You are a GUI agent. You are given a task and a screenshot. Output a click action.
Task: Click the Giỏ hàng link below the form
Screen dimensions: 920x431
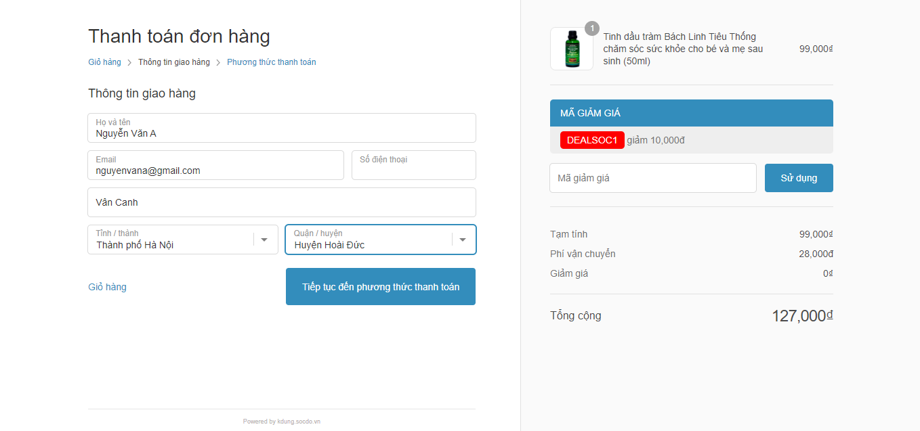click(x=107, y=287)
